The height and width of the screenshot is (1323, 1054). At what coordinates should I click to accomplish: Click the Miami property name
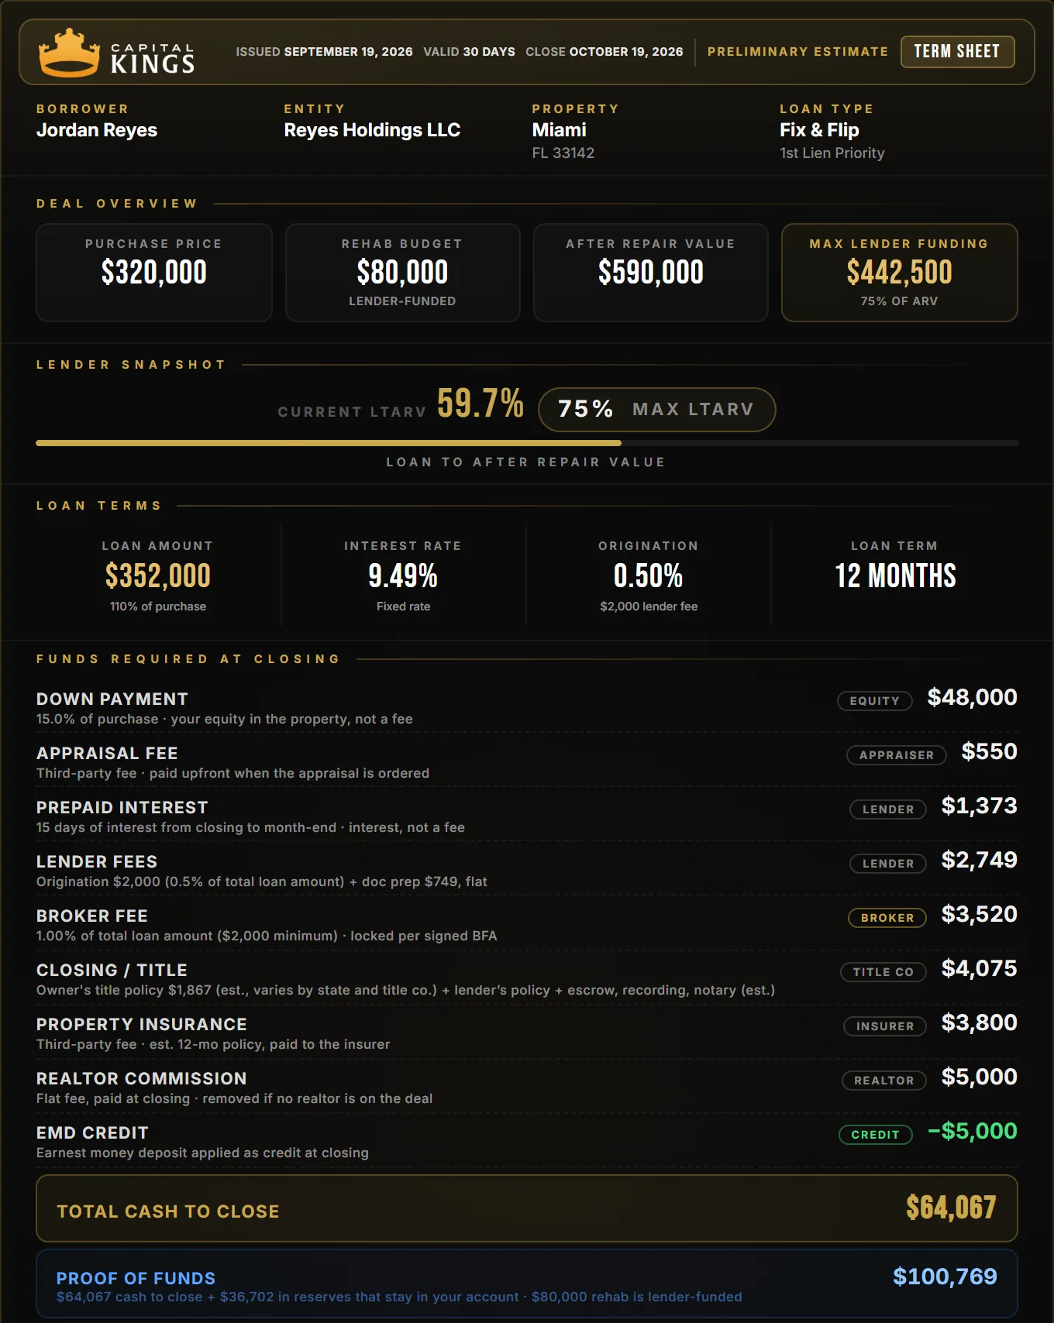click(x=559, y=130)
